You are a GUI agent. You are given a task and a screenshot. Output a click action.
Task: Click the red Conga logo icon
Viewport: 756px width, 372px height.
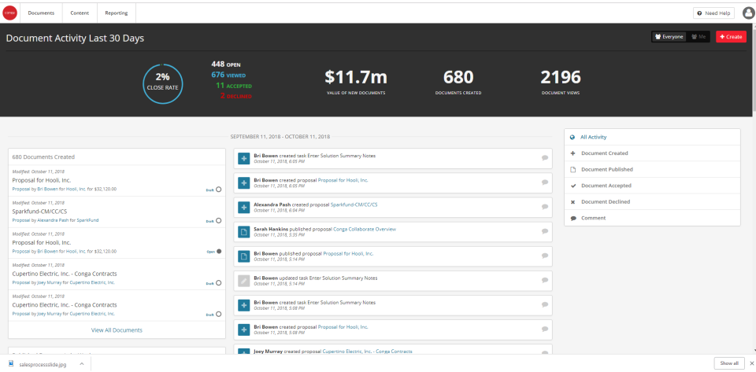coord(10,13)
